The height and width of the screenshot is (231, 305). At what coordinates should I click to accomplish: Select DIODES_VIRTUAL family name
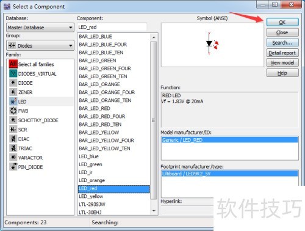(x=37, y=74)
